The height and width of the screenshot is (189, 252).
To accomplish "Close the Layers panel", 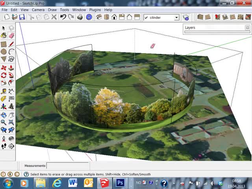I will tap(247, 28).
